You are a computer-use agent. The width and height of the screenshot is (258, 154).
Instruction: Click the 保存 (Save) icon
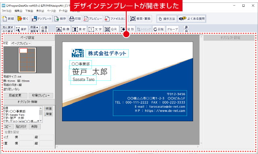60,19
